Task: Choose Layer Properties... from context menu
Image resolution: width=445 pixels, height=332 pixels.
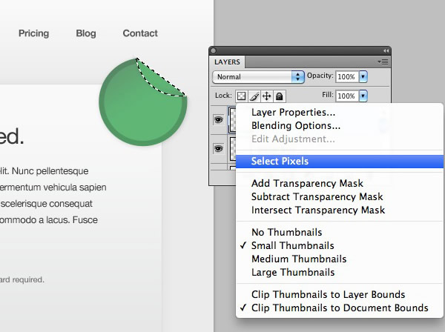Action: [x=340, y=113]
